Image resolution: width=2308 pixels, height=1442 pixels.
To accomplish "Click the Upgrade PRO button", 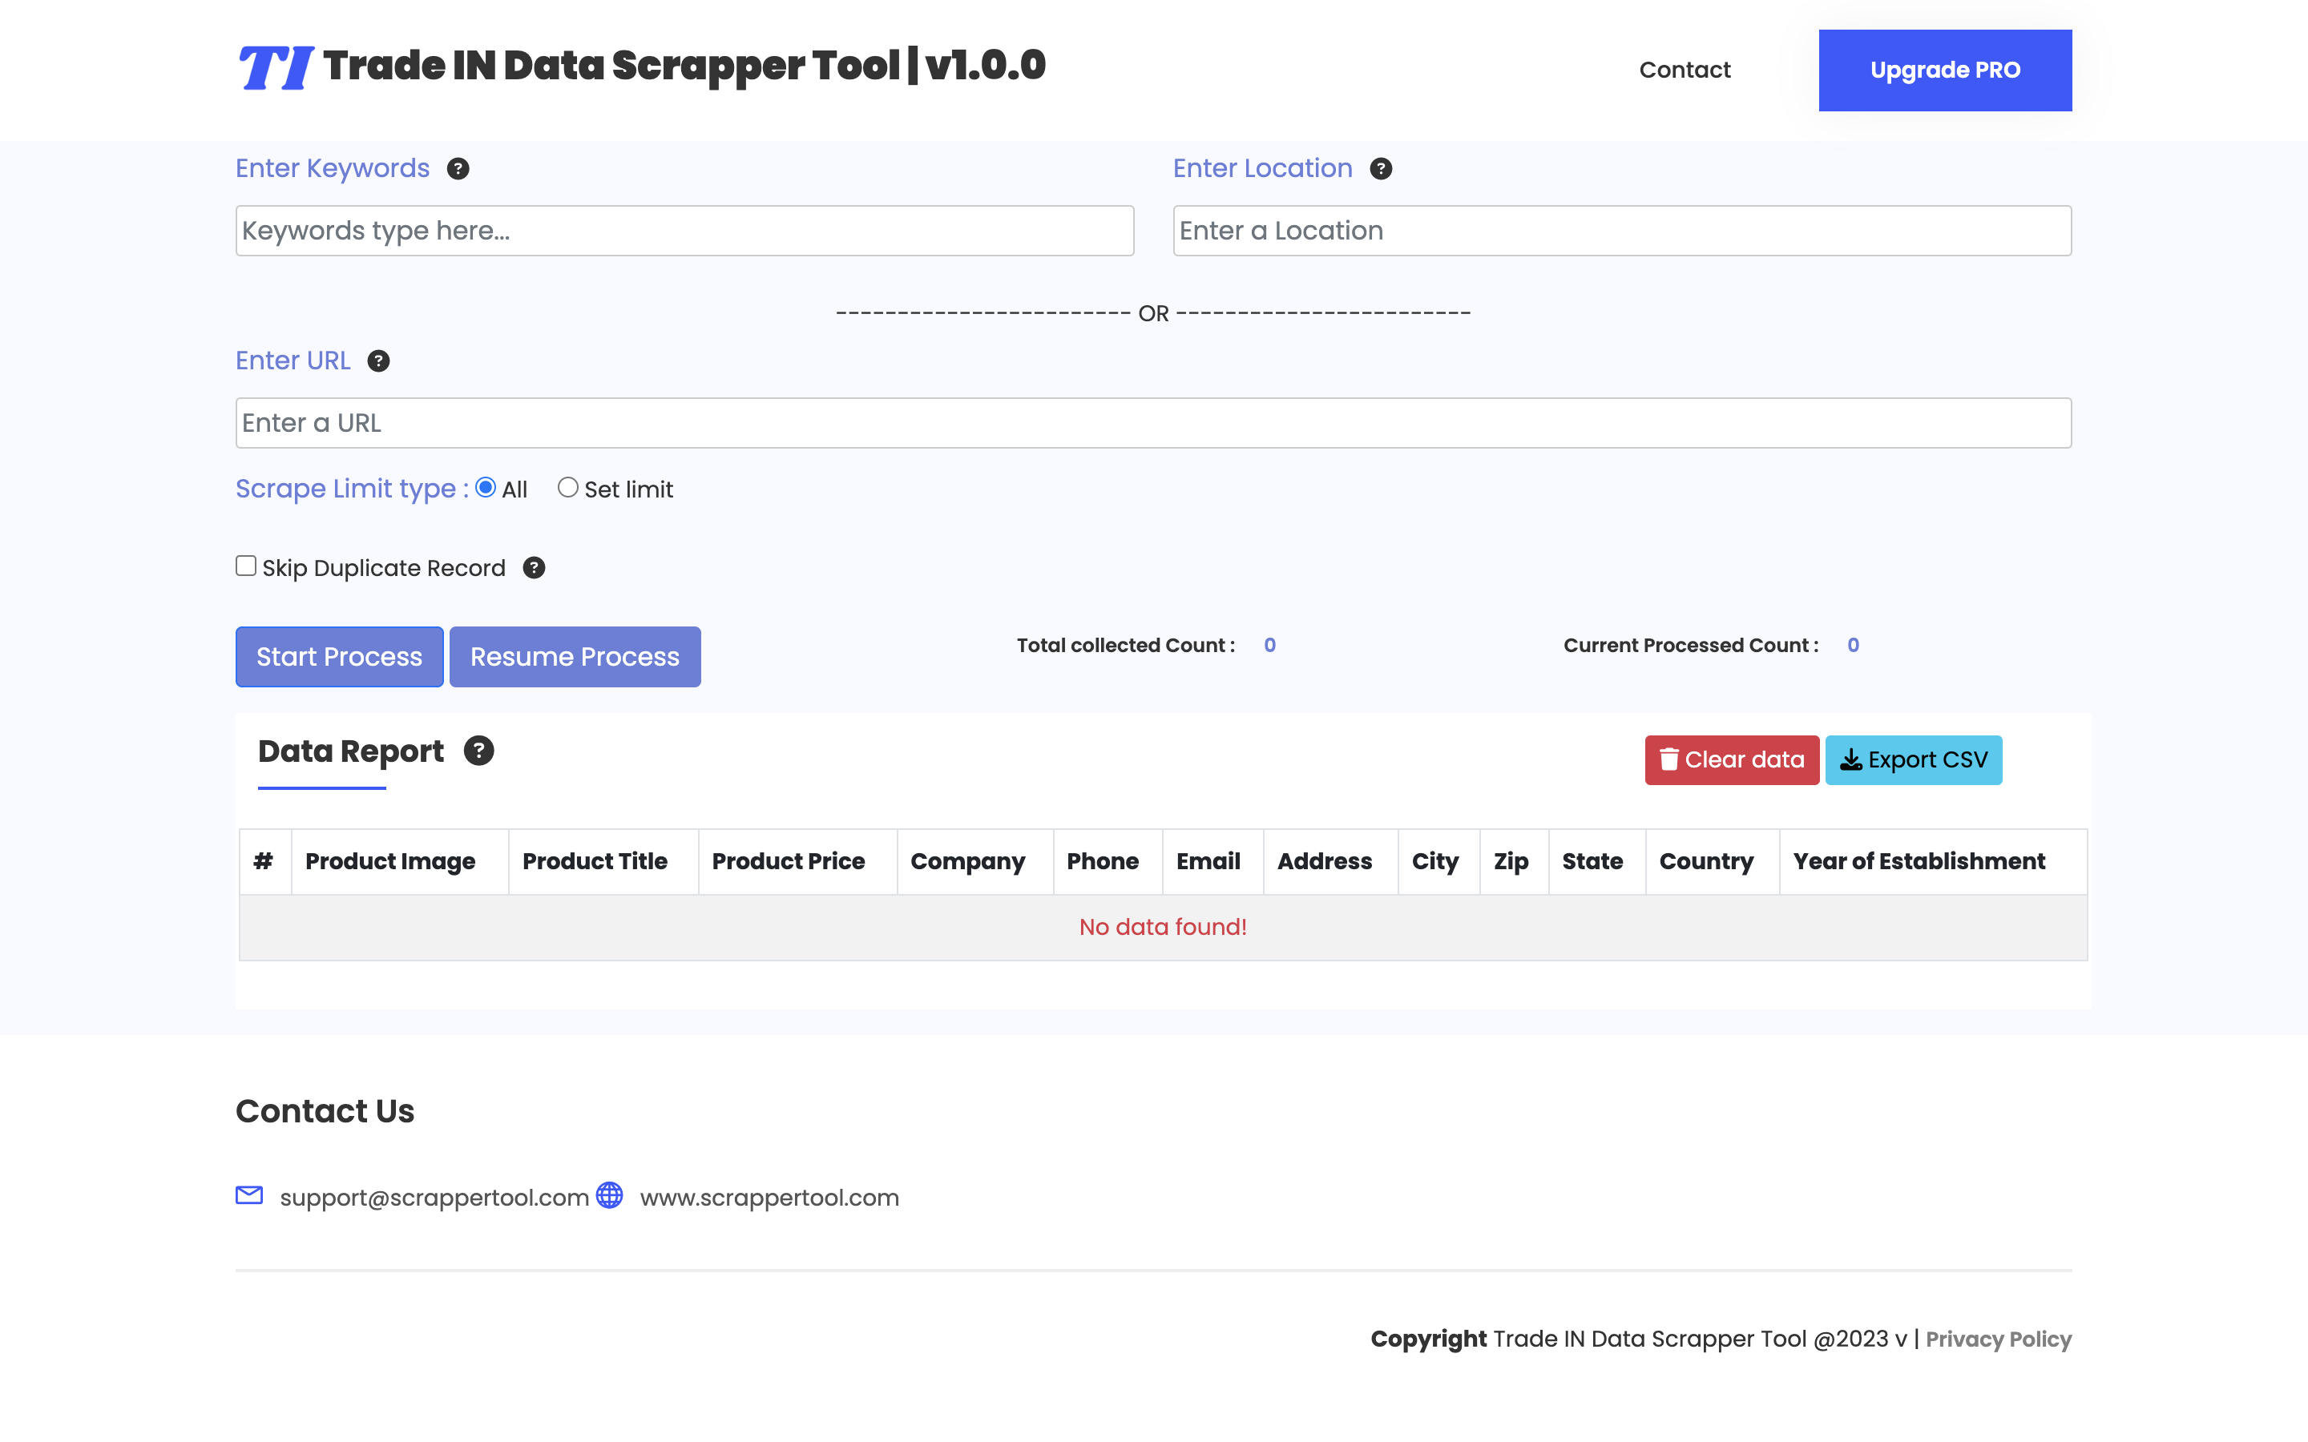I will coord(1945,70).
